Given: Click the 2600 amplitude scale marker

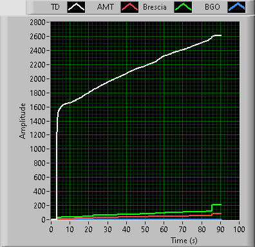Looking at the screenshot, I should coord(37,37).
